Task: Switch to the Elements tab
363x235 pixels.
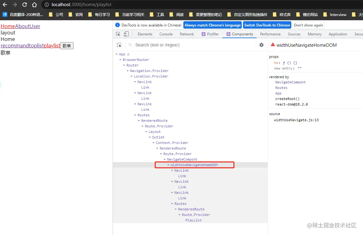Action: (145, 34)
